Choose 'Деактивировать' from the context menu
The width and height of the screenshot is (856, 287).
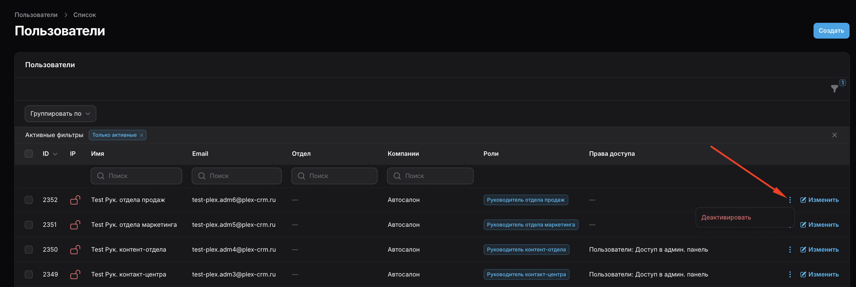pyautogui.click(x=726, y=217)
